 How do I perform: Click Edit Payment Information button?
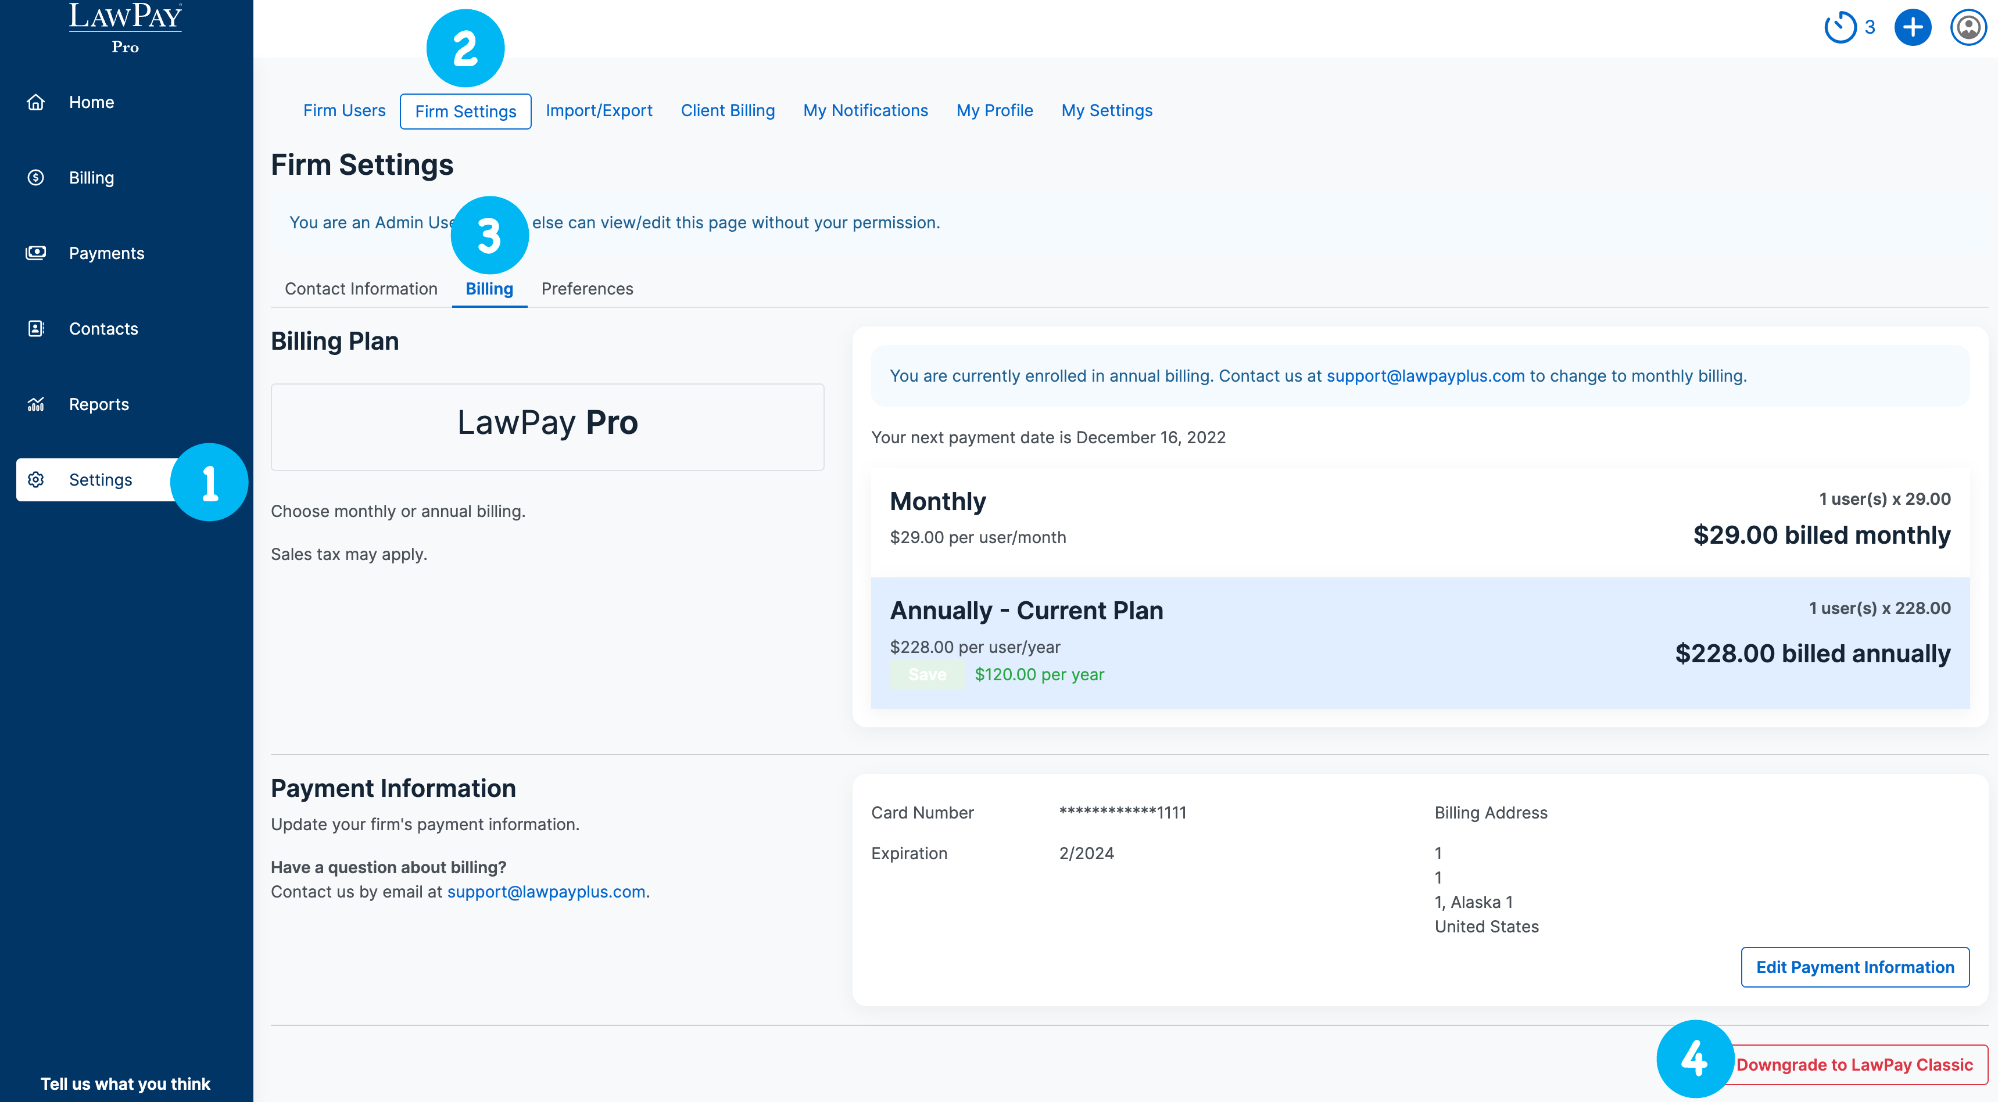pos(1854,967)
